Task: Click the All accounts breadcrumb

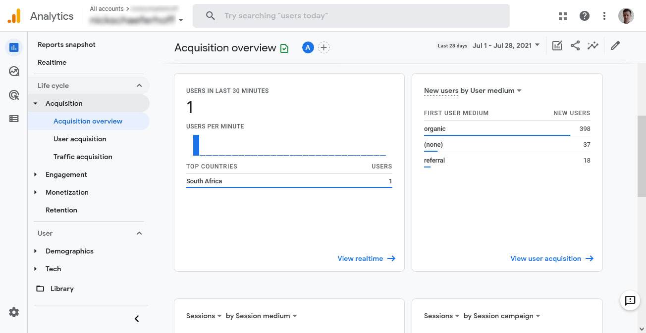Action: click(x=107, y=9)
